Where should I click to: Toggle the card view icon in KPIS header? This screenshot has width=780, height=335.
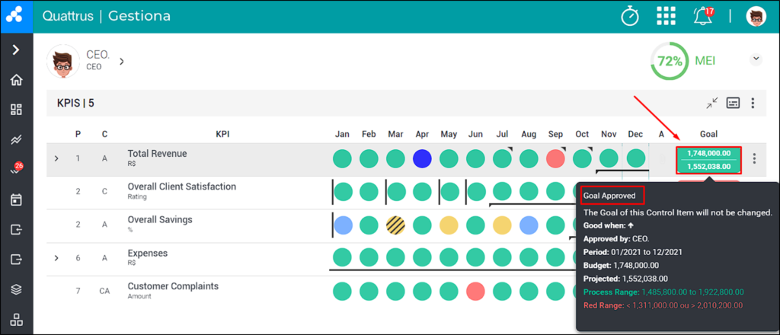(x=733, y=103)
